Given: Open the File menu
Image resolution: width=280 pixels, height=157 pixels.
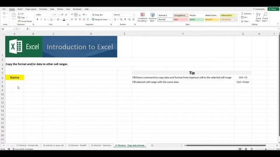Looking at the screenshot, I should tap(4, 9).
